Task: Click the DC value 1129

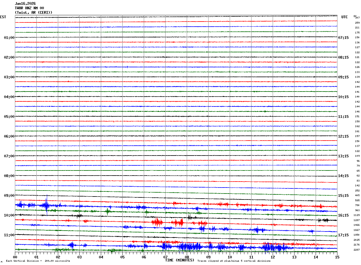Action: point(357,215)
